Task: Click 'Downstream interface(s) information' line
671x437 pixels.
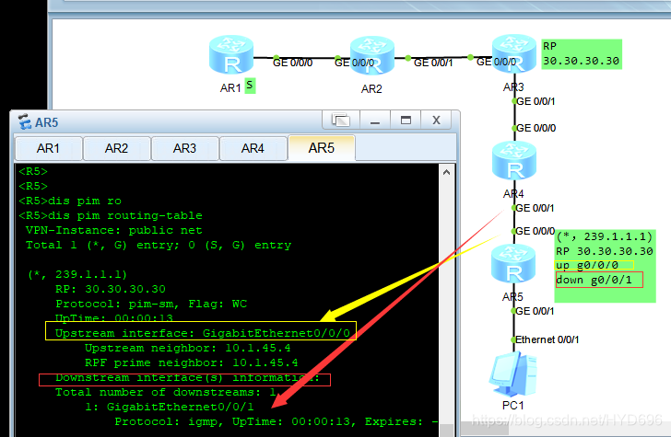Action: [x=187, y=377]
